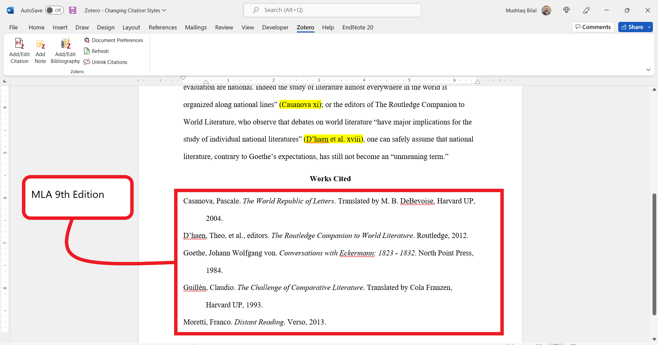Screen dimensions: 658x345
Task: Open Zotero Document Preferences
Action: tap(113, 40)
